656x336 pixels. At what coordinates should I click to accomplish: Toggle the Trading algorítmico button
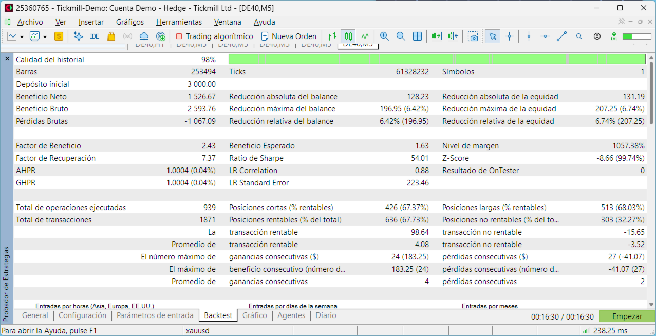coord(214,36)
